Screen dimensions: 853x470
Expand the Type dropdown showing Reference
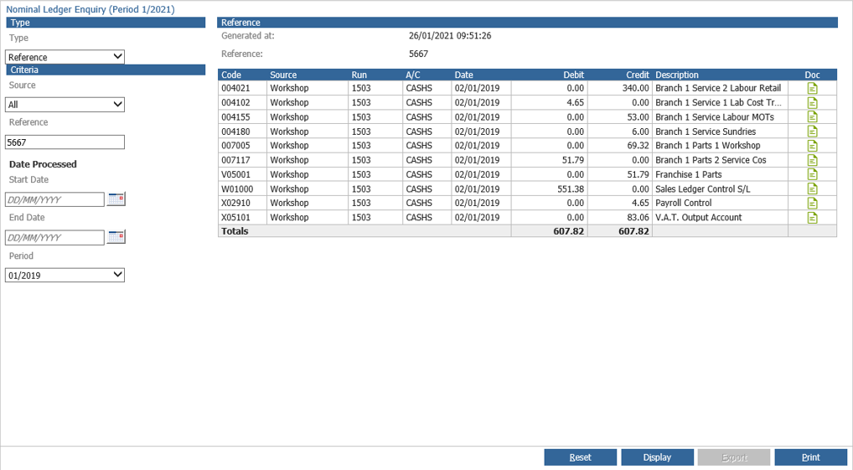65,57
